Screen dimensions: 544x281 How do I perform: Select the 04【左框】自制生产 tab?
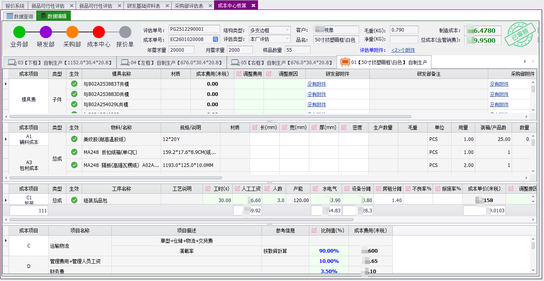click(x=171, y=62)
